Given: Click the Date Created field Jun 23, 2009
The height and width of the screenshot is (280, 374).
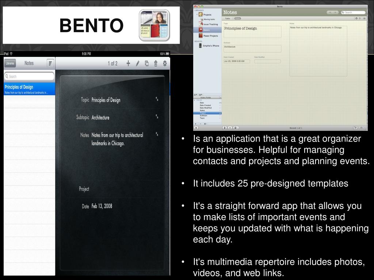Looking at the screenshot, I should click(237, 61).
